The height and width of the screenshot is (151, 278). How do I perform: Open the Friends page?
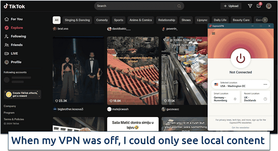(13, 45)
